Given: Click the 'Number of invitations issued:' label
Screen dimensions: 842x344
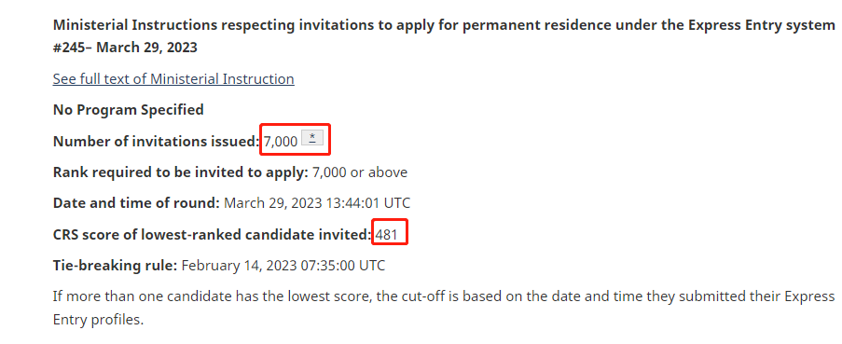Looking at the screenshot, I should coord(157,141).
